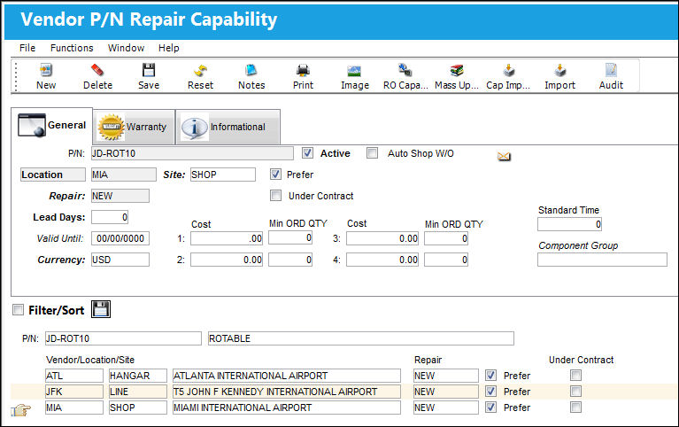The image size is (679, 427).
Task: Click ATLANTA INTERNATIONAL AIRPORT cell
Action: [287, 376]
